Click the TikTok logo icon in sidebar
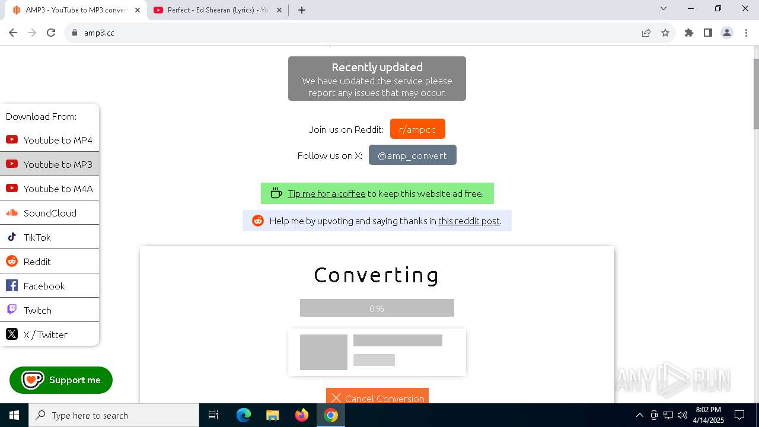The width and height of the screenshot is (759, 427). [12, 237]
